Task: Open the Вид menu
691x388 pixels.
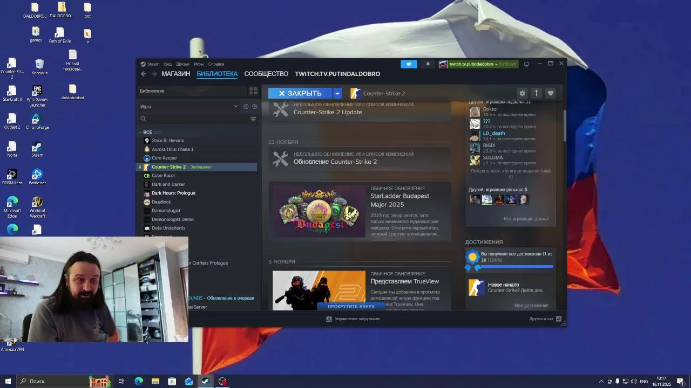Action: coord(168,64)
